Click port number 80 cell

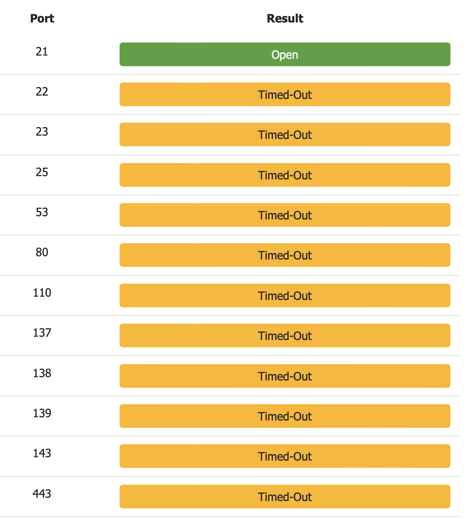(x=42, y=252)
